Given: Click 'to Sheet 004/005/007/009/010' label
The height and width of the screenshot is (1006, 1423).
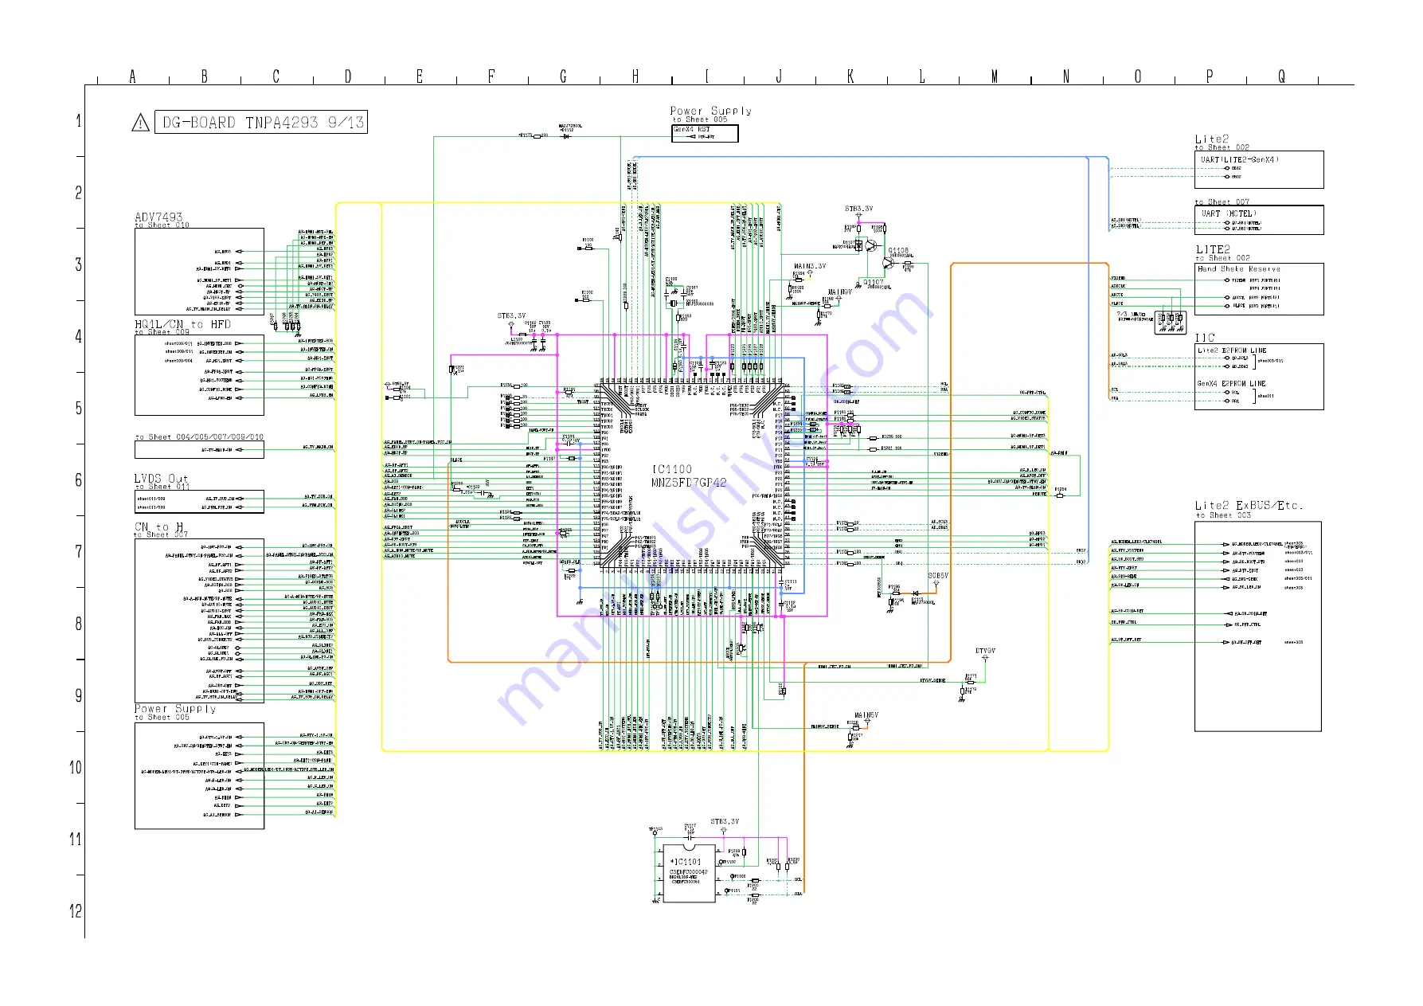Looking at the screenshot, I should pos(199,436).
